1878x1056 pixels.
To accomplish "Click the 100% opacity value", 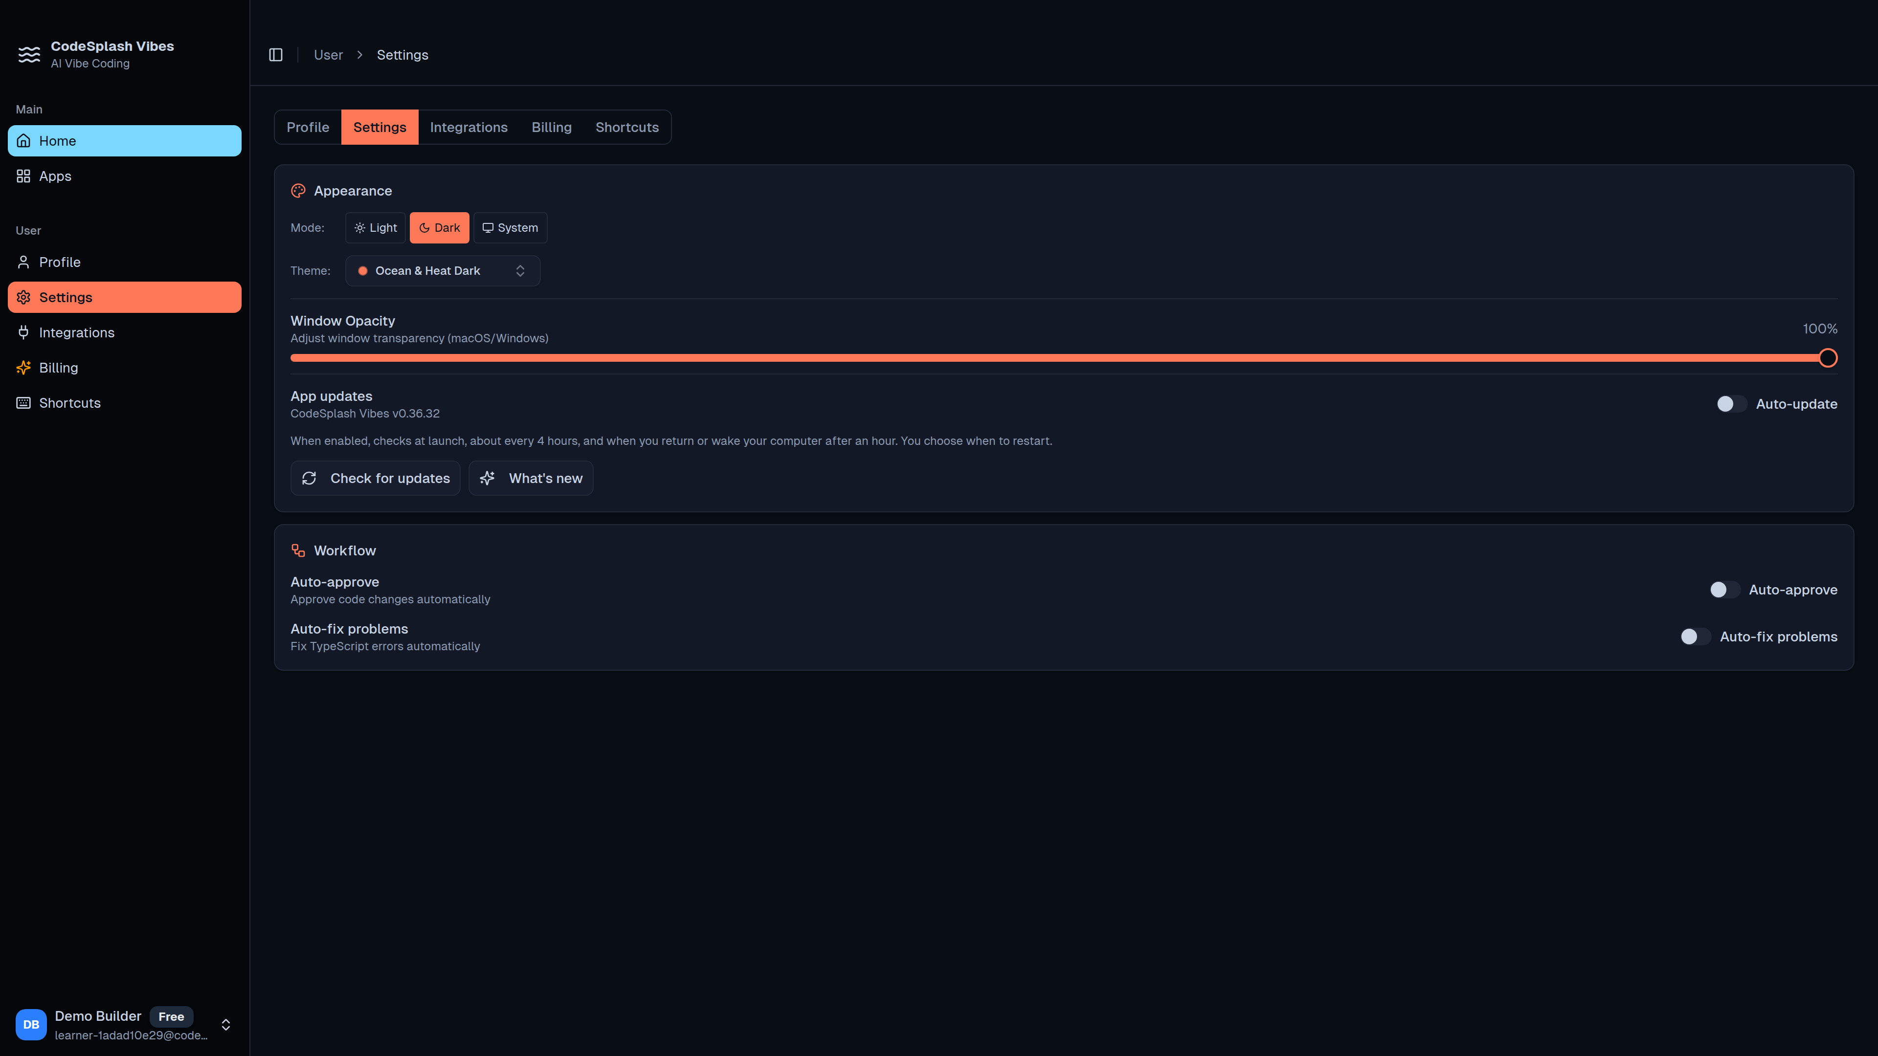I will (1820, 329).
